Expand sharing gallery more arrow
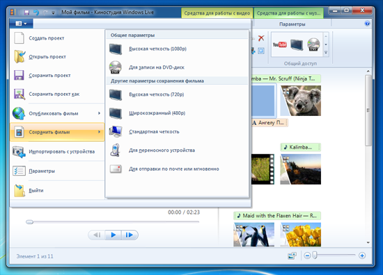This screenshot has height=275, width=383. (x=326, y=53)
